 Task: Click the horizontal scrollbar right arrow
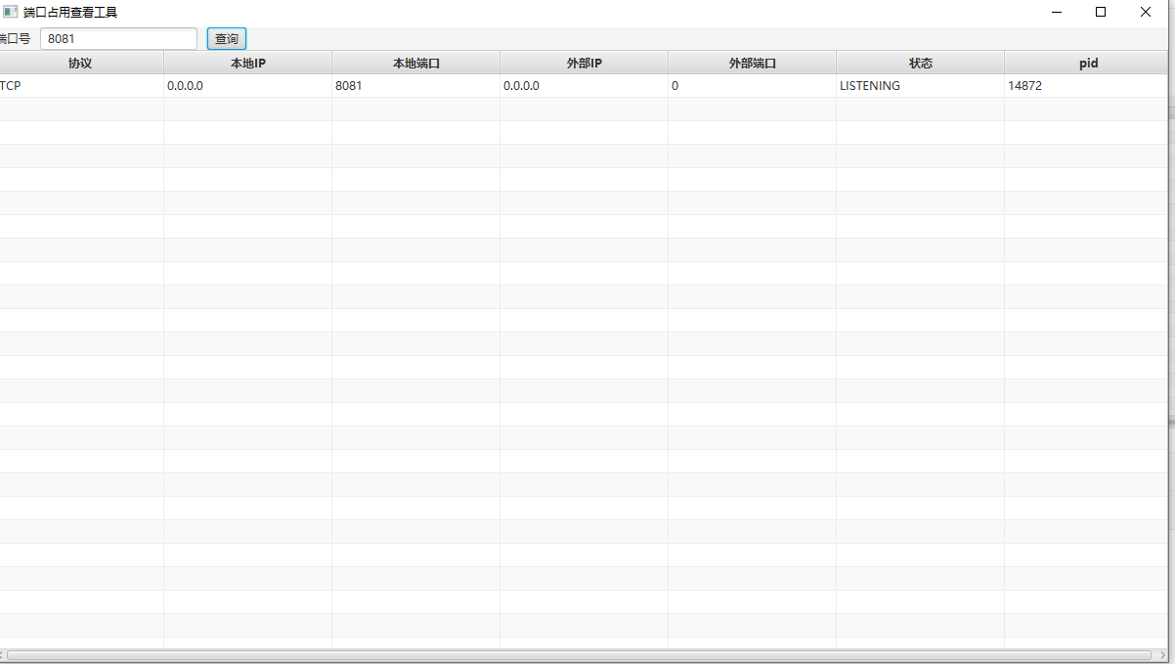click(1162, 655)
